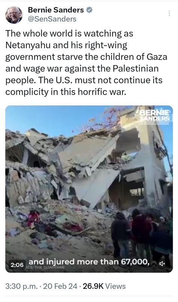Click the Bernie Sanders display name

56,10
